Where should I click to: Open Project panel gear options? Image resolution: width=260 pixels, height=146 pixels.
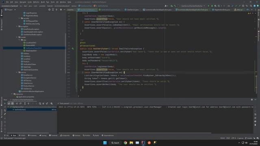pyautogui.click(x=61, y=10)
